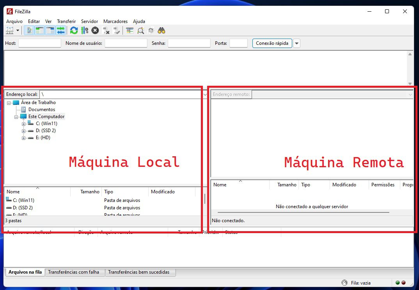Toggle transfer queue display
Screen dimensions: 419x290
click(60, 31)
